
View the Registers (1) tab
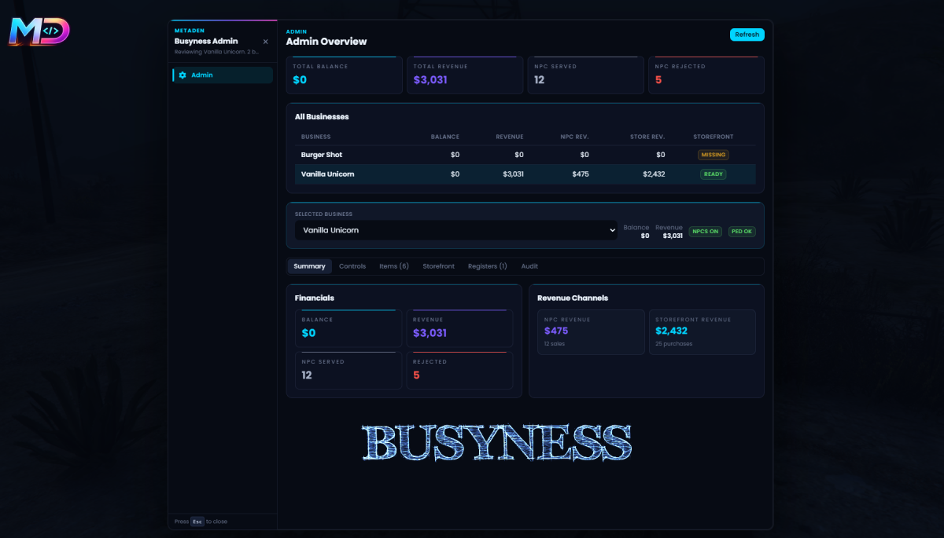coord(487,266)
